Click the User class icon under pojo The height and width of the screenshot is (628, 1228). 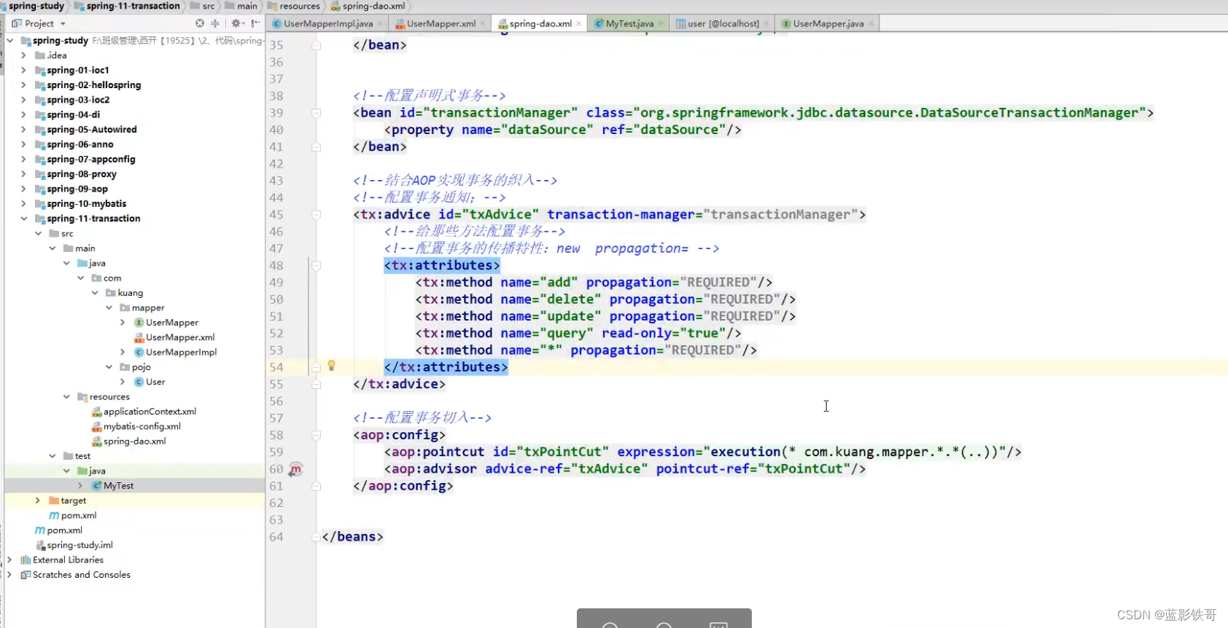pos(139,382)
